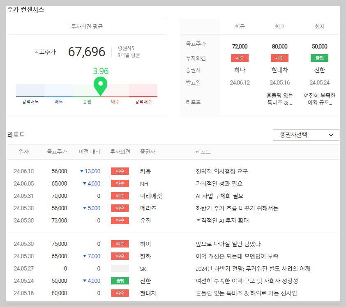Image resolution: width=346 pixels, height=307 pixels.
Task: Click the 중립 label on rating scale
Action: (x=87, y=102)
